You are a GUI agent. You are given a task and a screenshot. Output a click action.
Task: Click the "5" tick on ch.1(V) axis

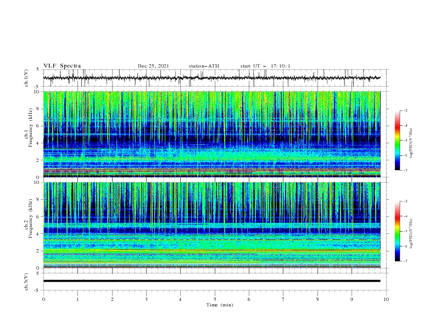[38, 70]
